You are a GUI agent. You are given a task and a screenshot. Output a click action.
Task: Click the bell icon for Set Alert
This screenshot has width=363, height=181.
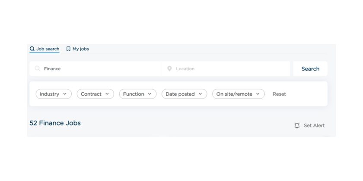297,126
